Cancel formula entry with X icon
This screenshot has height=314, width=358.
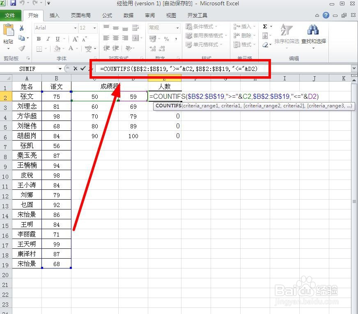[76, 68]
